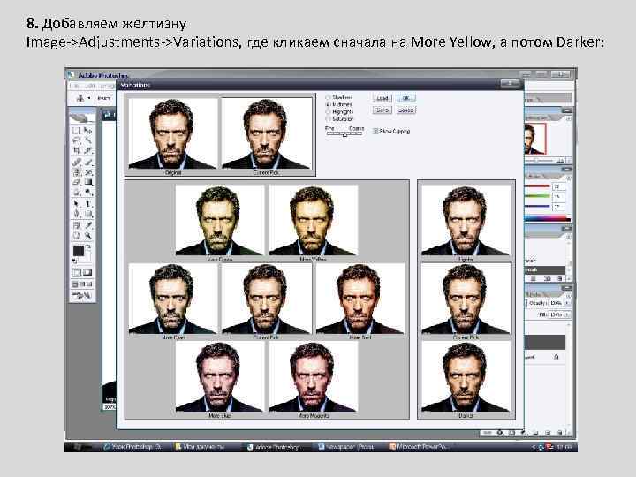Select the History Brush tool
Screen dimensions: 636x477
(x=88, y=172)
